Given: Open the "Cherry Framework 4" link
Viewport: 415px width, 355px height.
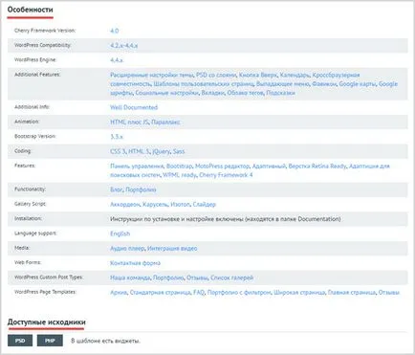Looking at the screenshot, I should (226, 175).
